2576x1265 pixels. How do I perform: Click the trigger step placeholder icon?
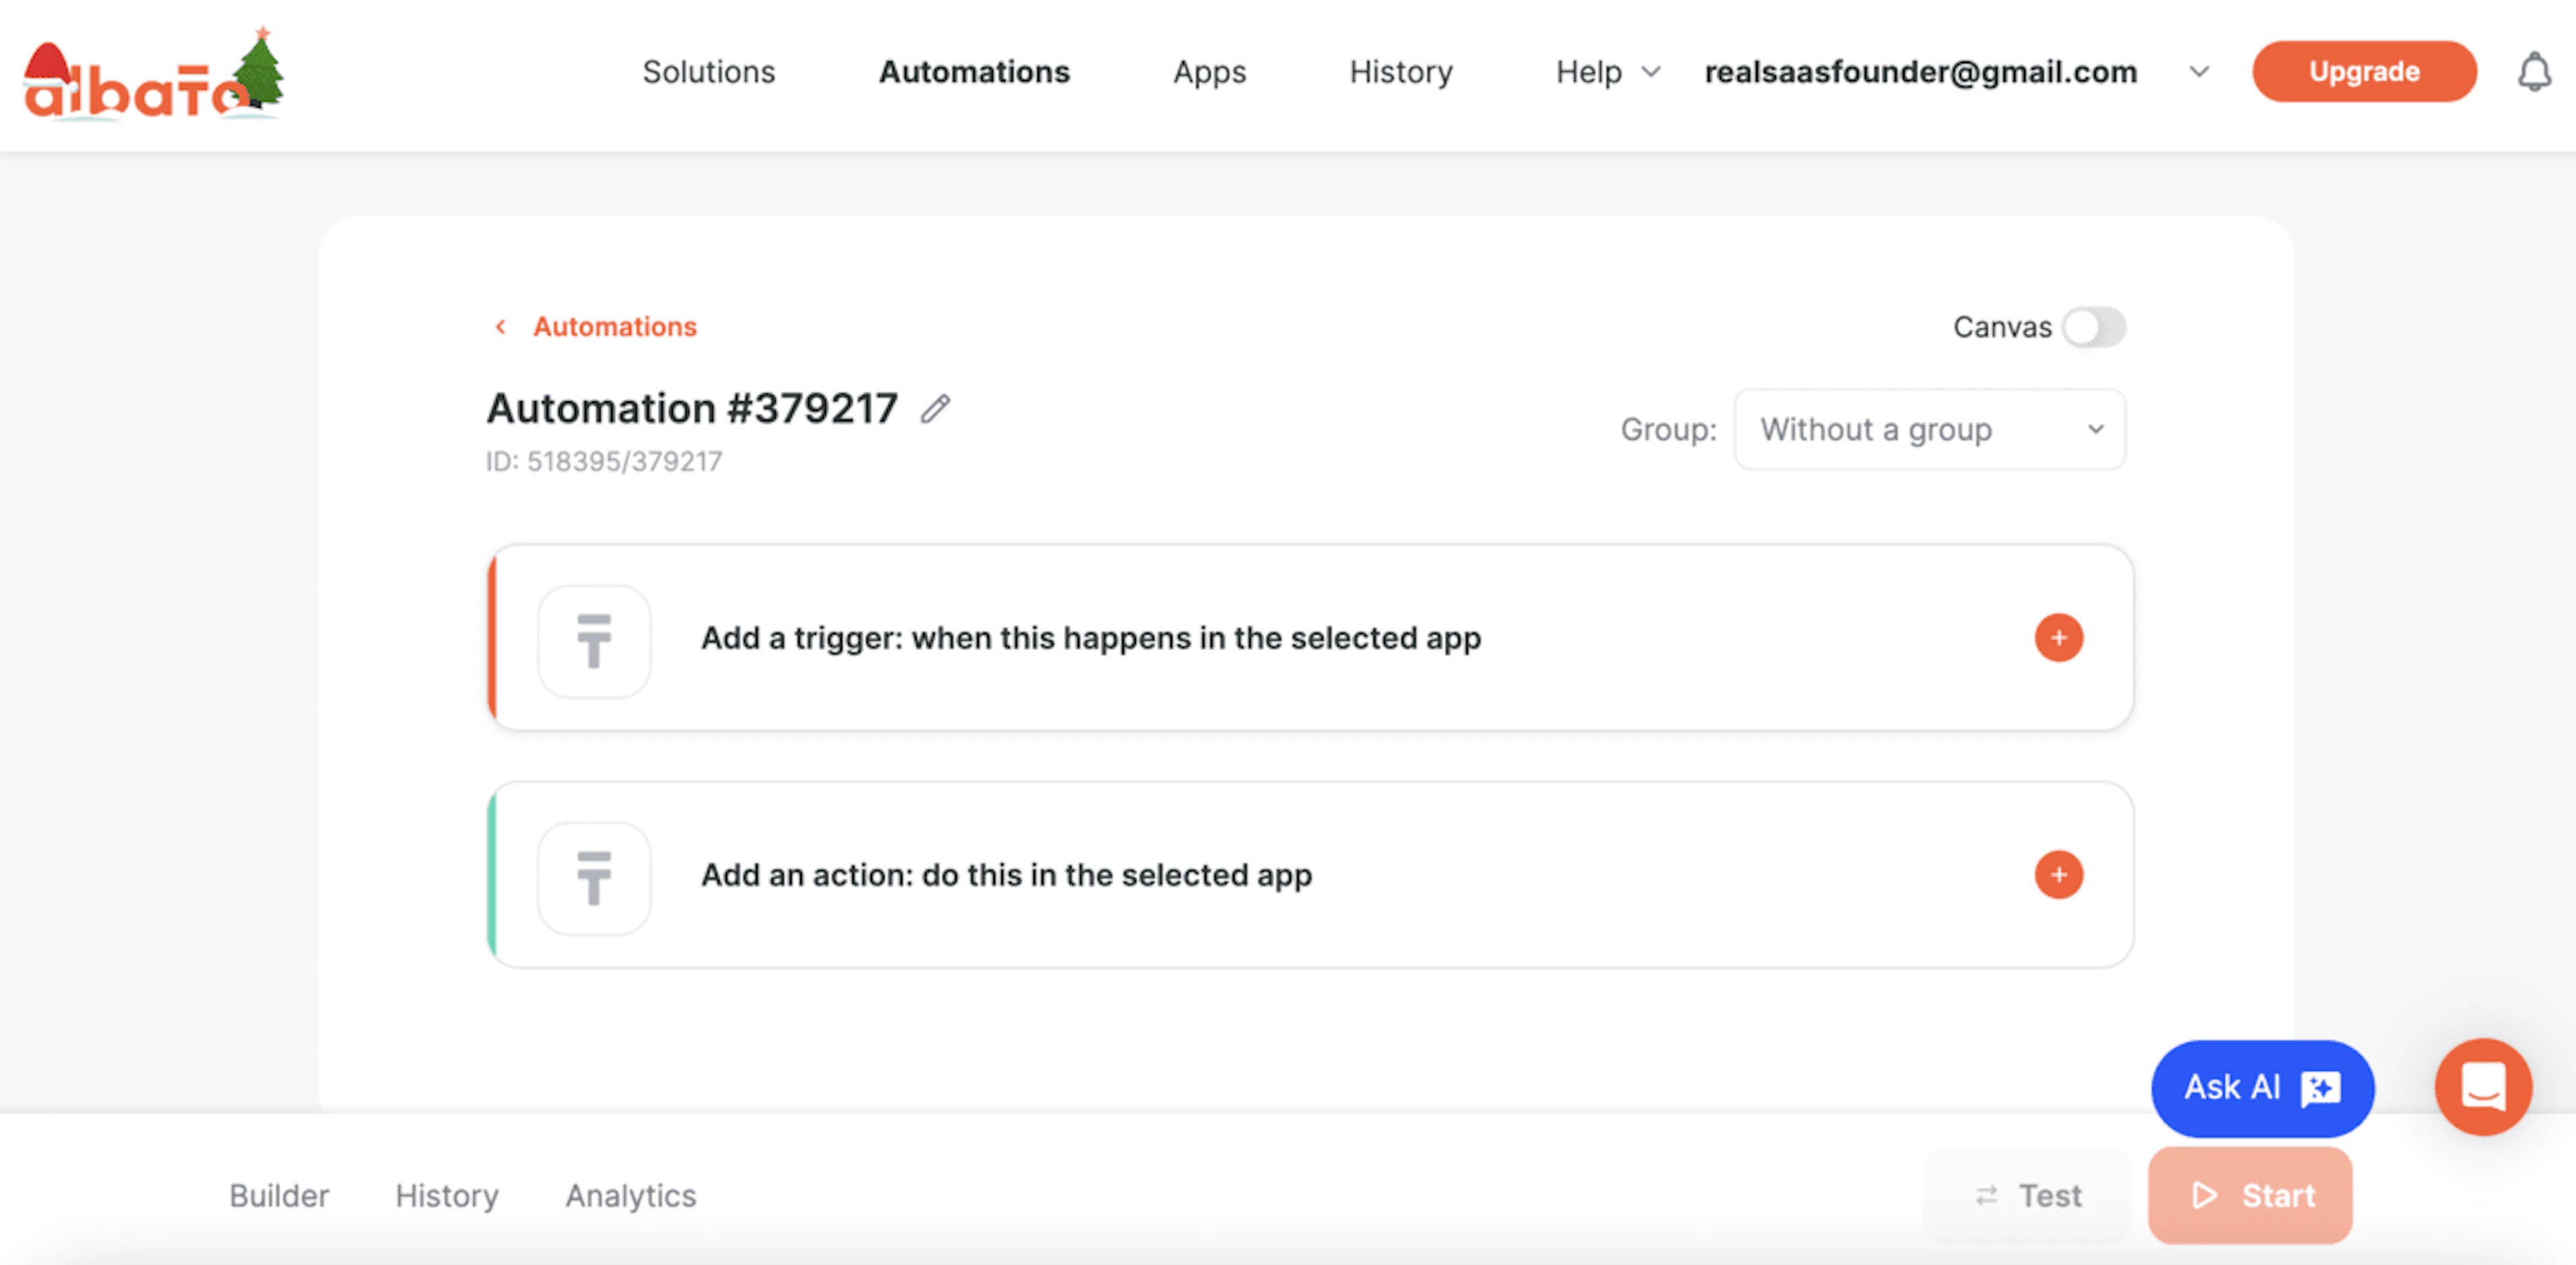tap(594, 640)
